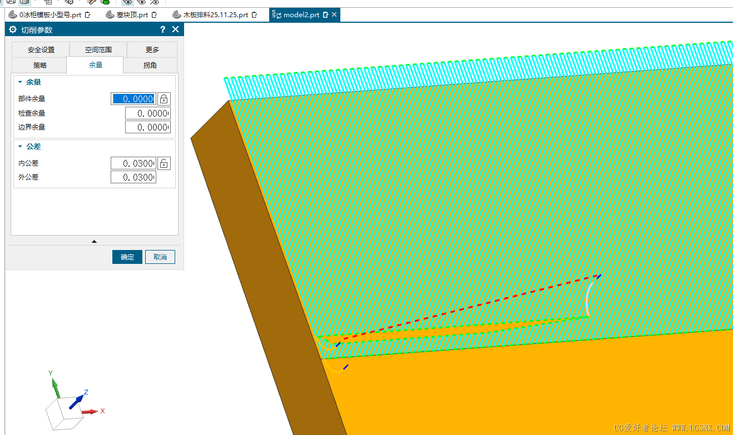Click the lock icon beside 部件余量

point(164,99)
